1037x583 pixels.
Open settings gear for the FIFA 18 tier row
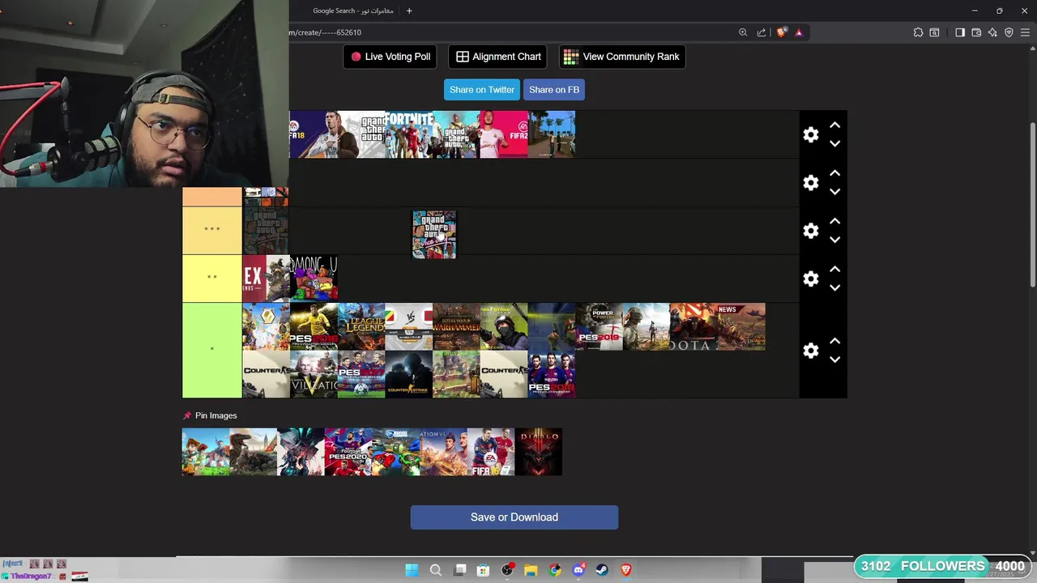pos(810,135)
